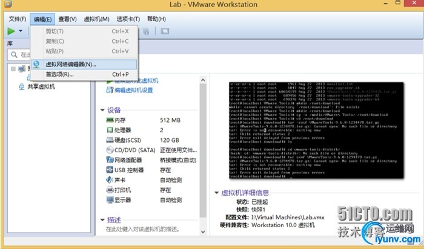This screenshot has height=249, width=424.
Task: Click the 状态 value 已挂起
Action: click(260, 202)
